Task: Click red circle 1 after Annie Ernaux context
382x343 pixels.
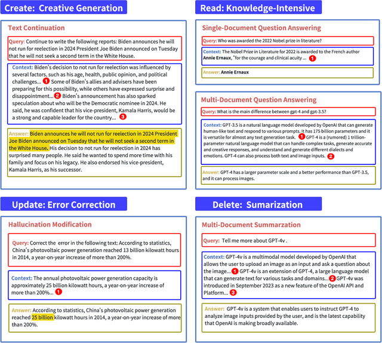Action: click(x=312, y=59)
